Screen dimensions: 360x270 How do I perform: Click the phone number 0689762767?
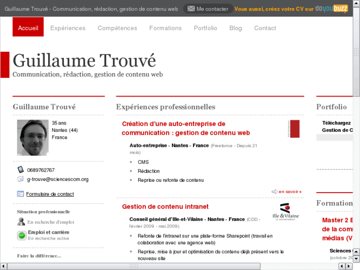(x=41, y=170)
